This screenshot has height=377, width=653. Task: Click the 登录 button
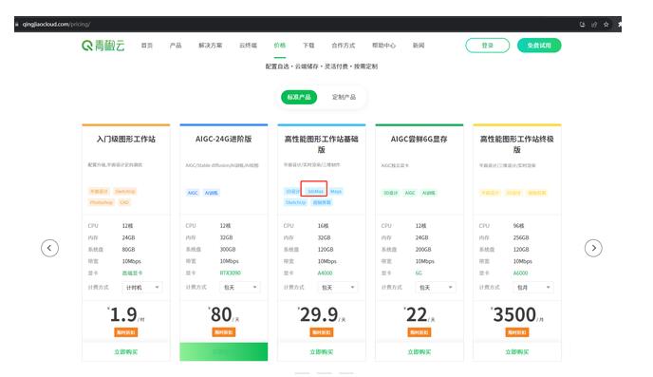(x=487, y=46)
